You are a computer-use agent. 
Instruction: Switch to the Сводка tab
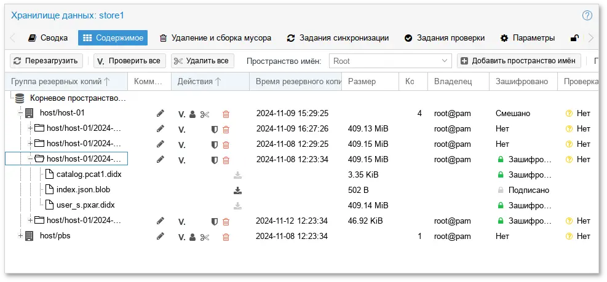pos(48,38)
